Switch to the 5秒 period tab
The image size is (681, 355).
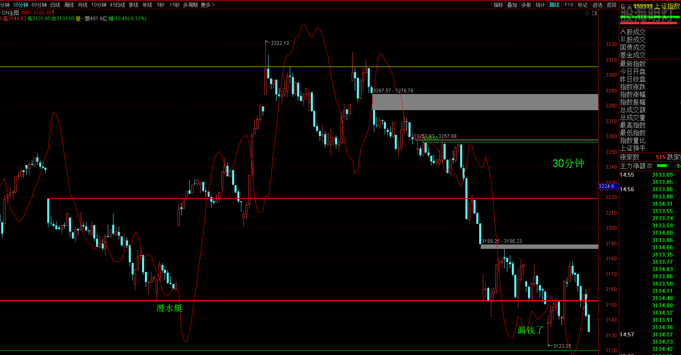(161, 5)
